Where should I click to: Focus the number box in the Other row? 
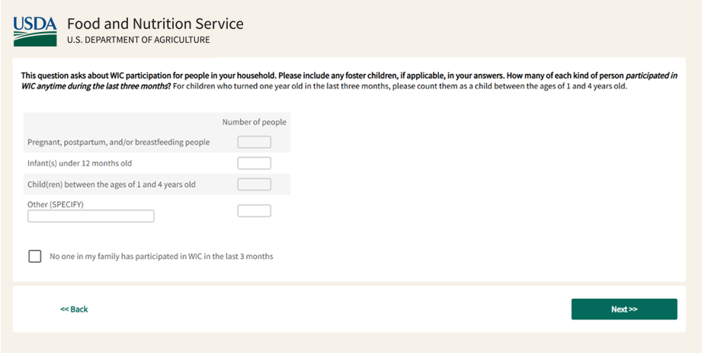coord(254,211)
